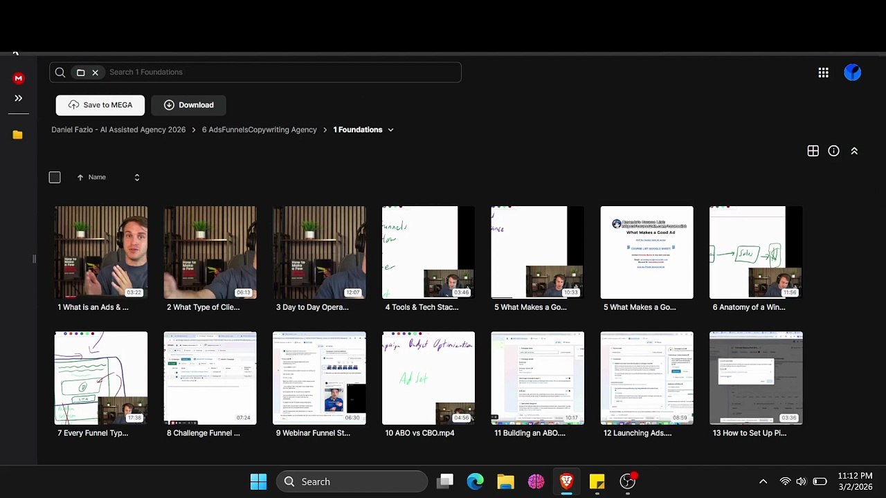Click the Save to MEGA button

[x=100, y=105]
